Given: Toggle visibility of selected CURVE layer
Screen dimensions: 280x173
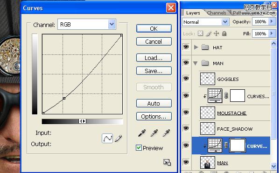Looking at the screenshot, I should tap(186, 145).
